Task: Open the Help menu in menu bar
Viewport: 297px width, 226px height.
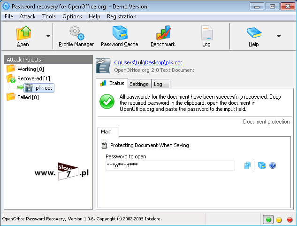Action: [94, 16]
